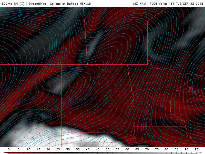Screen dimensions: 205x154
Task: Click the 75 value on the color scale
Action: tap(157, 149)
